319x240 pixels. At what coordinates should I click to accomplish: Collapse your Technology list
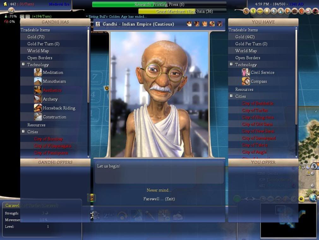pyautogui.click(x=231, y=64)
